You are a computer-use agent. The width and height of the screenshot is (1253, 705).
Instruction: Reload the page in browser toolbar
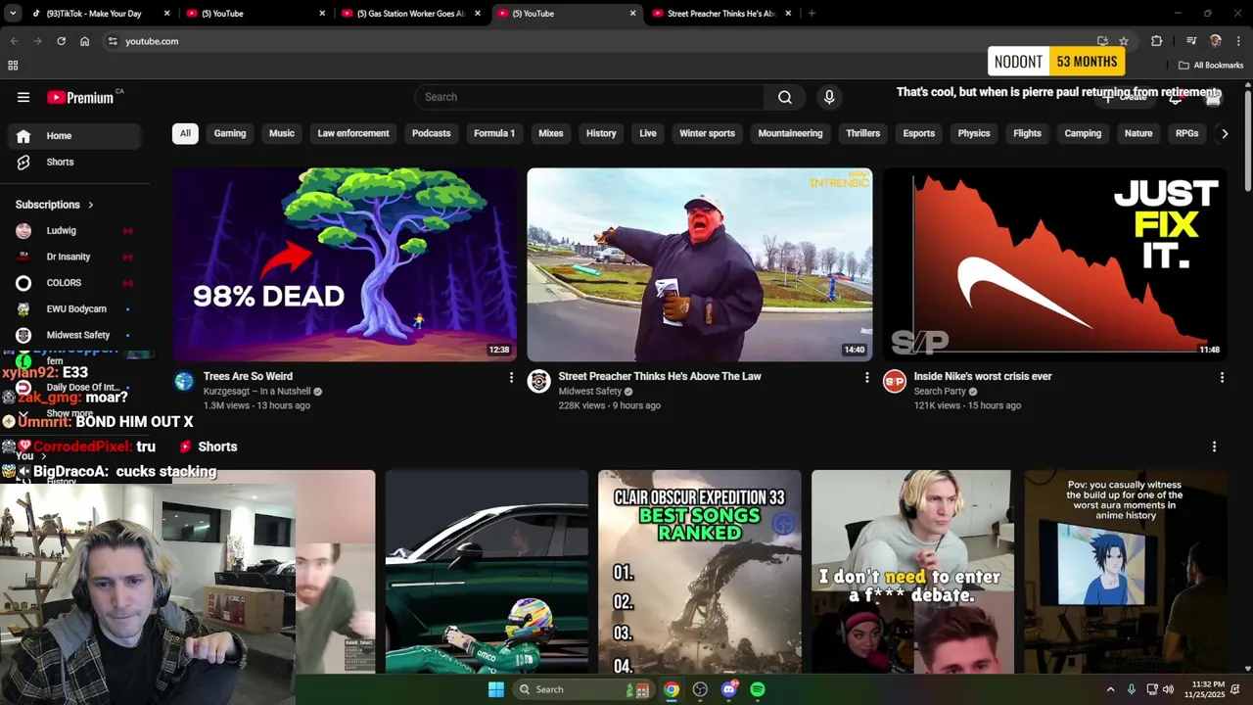[61, 41]
